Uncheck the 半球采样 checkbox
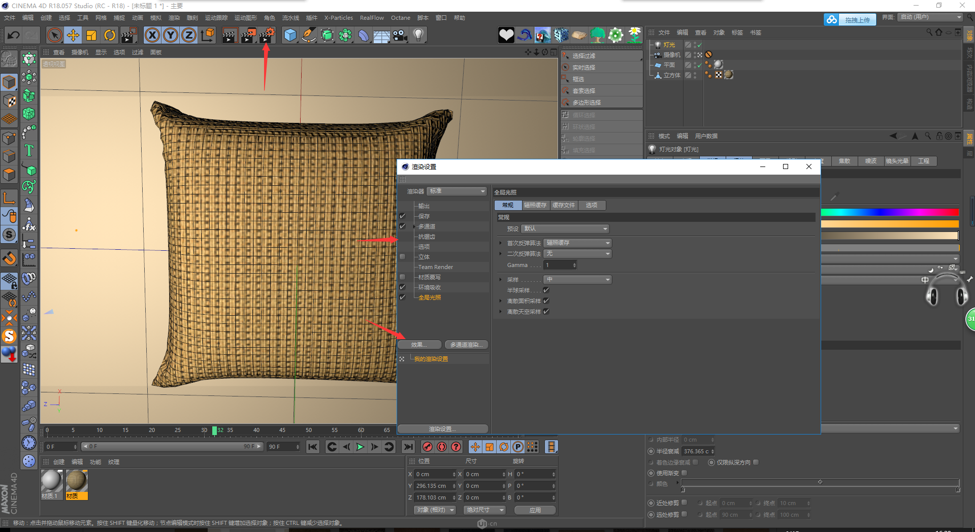Viewport: 975px width, 532px height. (x=546, y=290)
